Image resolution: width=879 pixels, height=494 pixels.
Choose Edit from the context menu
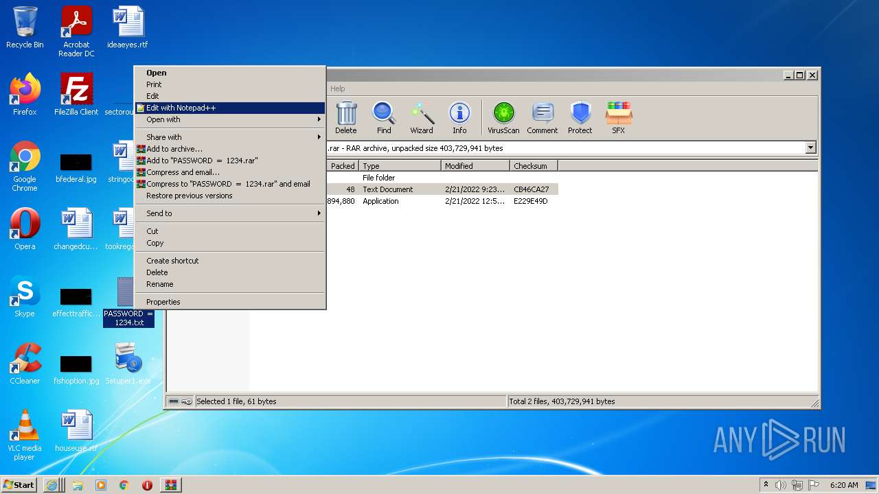coord(230,96)
